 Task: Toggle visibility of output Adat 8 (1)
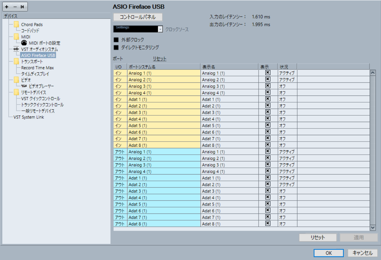268,224
